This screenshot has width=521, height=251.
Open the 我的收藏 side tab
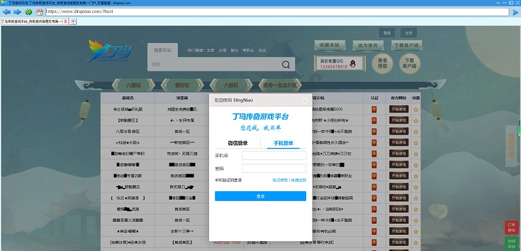(x=511, y=146)
